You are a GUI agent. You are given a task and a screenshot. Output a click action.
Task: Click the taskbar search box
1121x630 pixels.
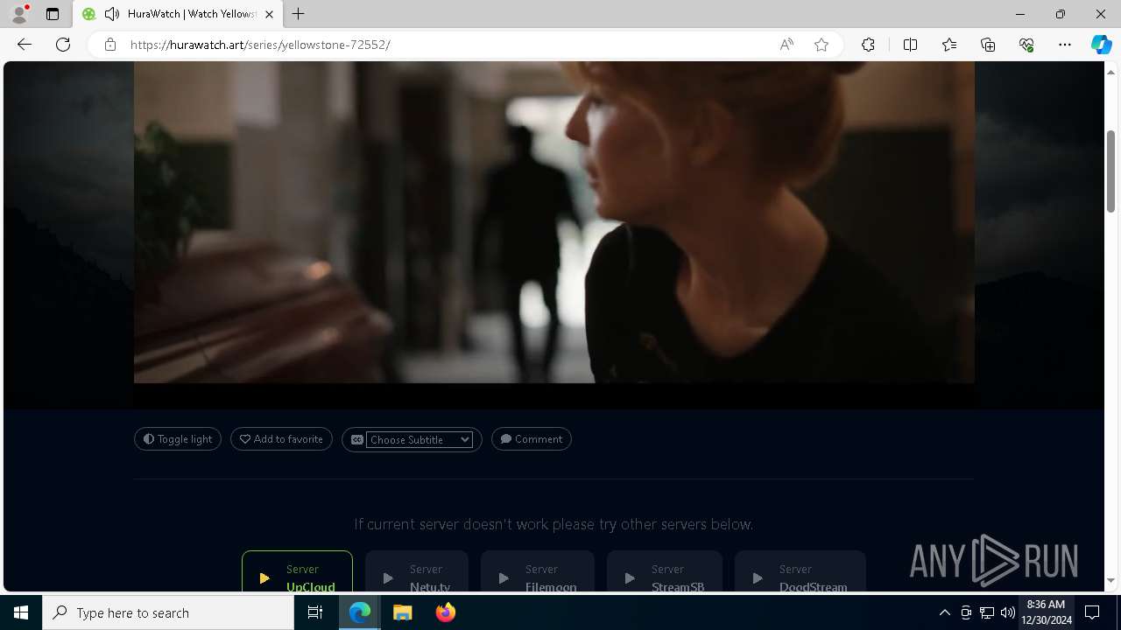[x=168, y=612]
